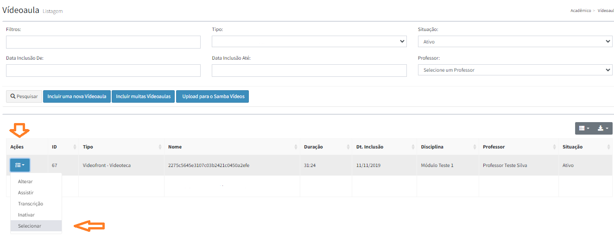Click the Pesquisar search button
The height and width of the screenshot is (235, 614).
point(24,97)
